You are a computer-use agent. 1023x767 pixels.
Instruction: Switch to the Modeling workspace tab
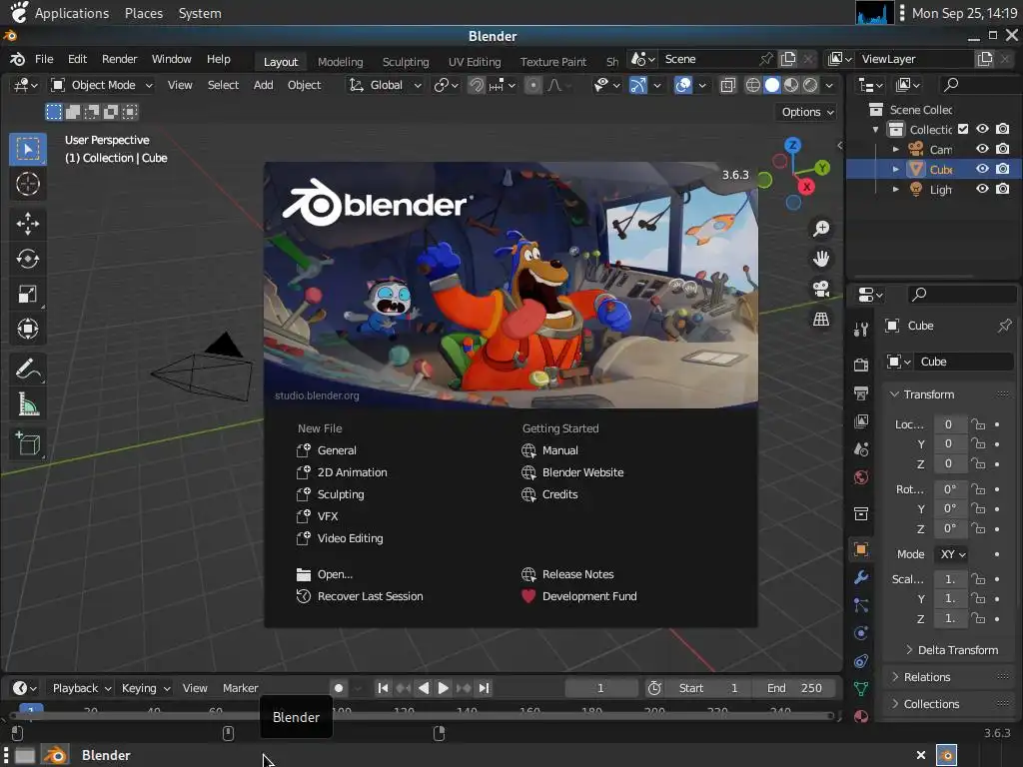click(340, 62)
